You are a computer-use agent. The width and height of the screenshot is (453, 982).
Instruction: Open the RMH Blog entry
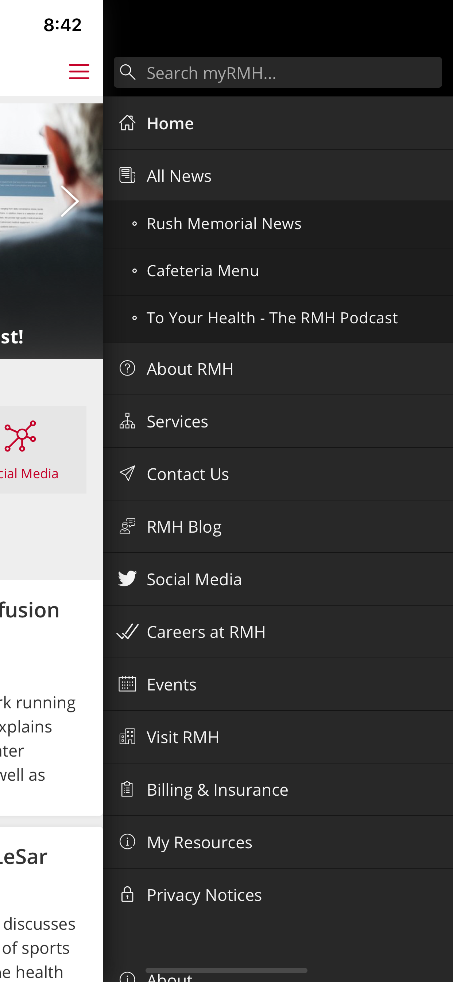(278, 526)
